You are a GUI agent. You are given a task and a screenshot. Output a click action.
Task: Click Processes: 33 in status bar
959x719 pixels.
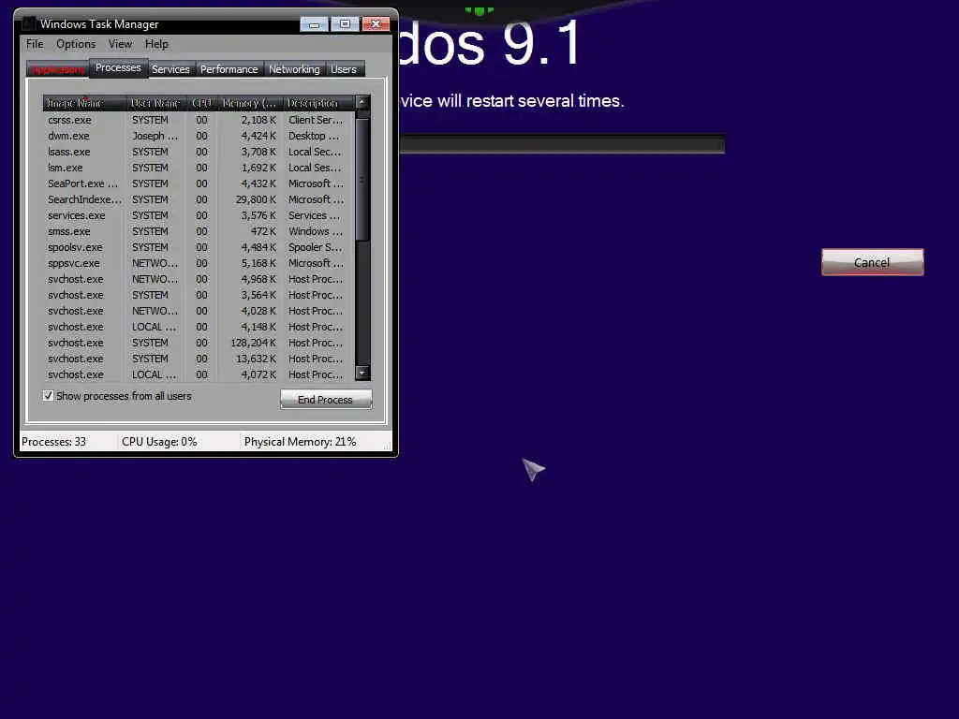[x=53, y=442]
